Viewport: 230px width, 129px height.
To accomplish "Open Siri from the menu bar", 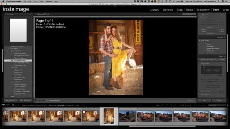I will point(223,1).
